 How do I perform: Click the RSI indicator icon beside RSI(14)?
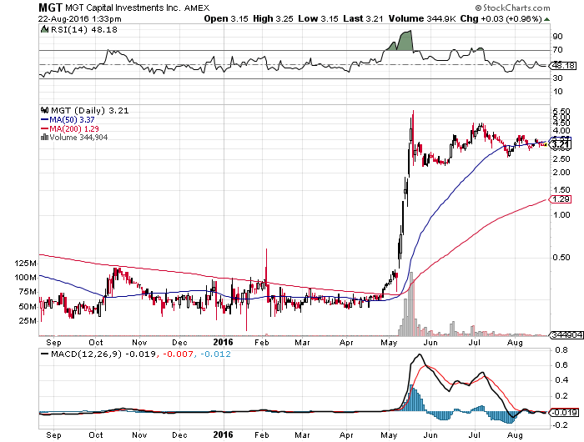point(45,29)
